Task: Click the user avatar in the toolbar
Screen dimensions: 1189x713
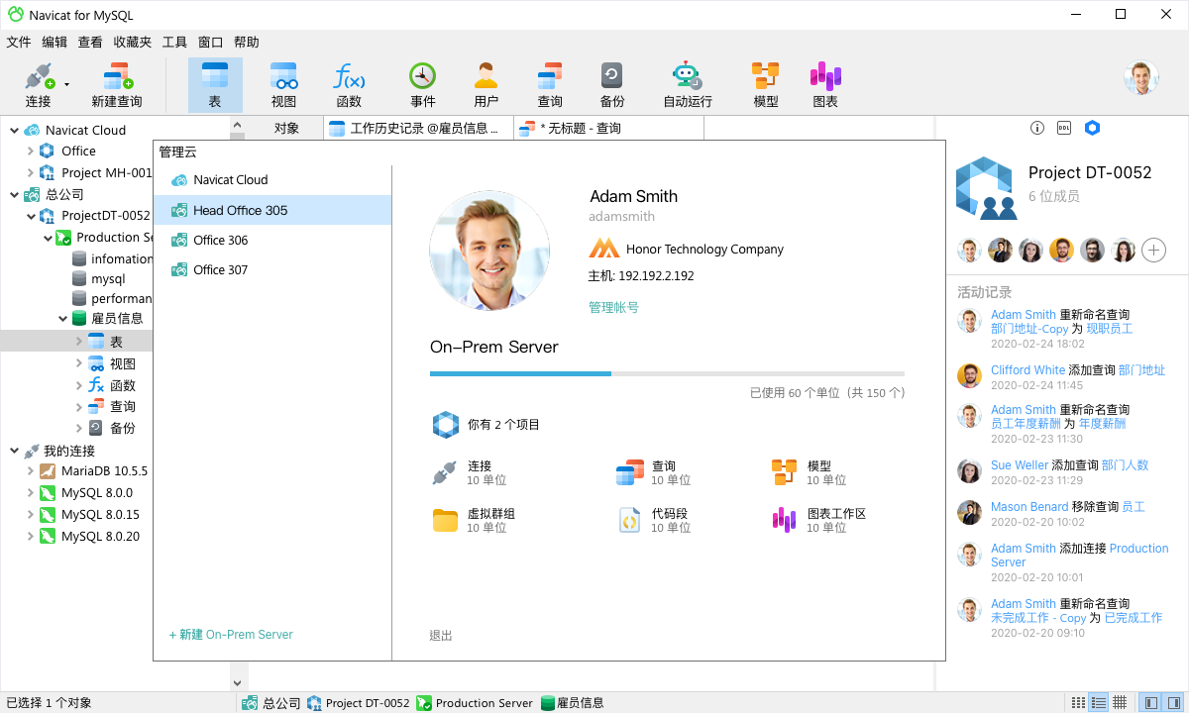Action: [1141, 78]
